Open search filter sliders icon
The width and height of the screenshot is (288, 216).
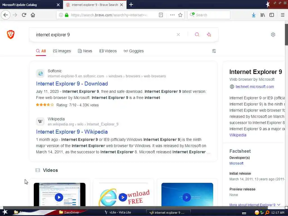214,51
